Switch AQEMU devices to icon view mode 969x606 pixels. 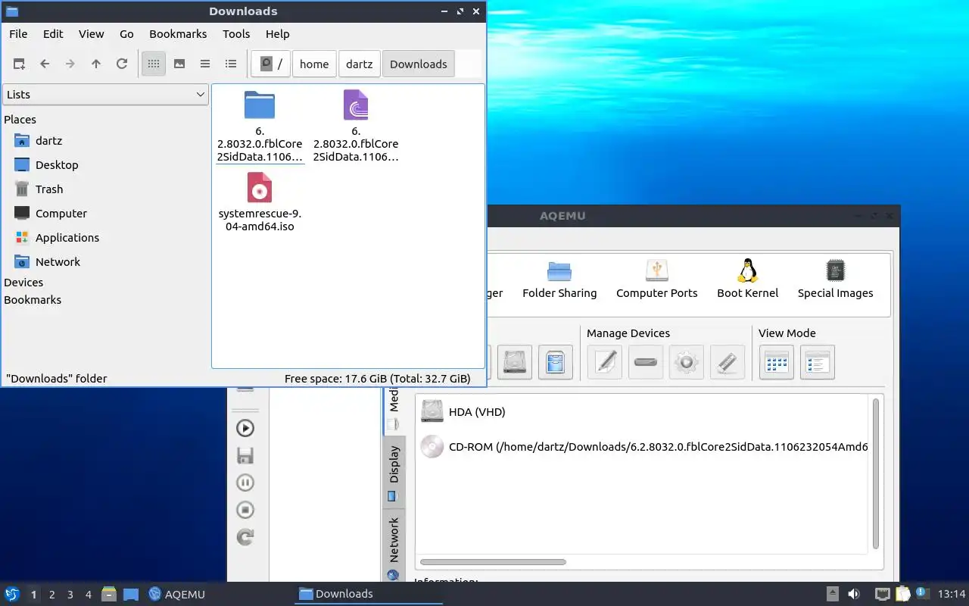(777, 362)
